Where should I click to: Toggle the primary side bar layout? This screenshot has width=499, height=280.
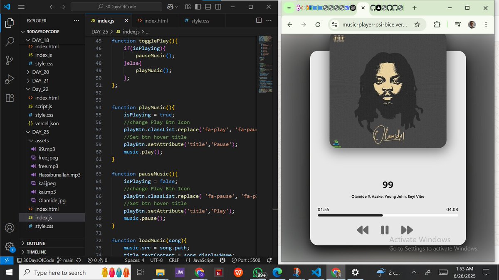(198, 7)
